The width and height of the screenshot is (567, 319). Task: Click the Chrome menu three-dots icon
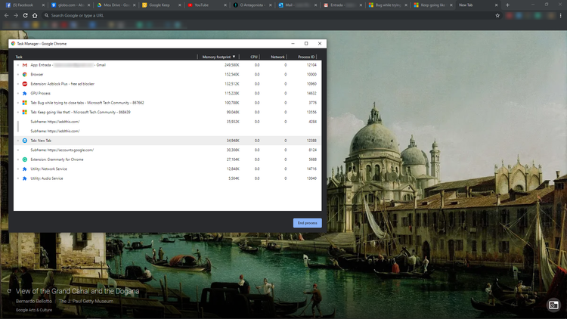(x=560, y=16)
